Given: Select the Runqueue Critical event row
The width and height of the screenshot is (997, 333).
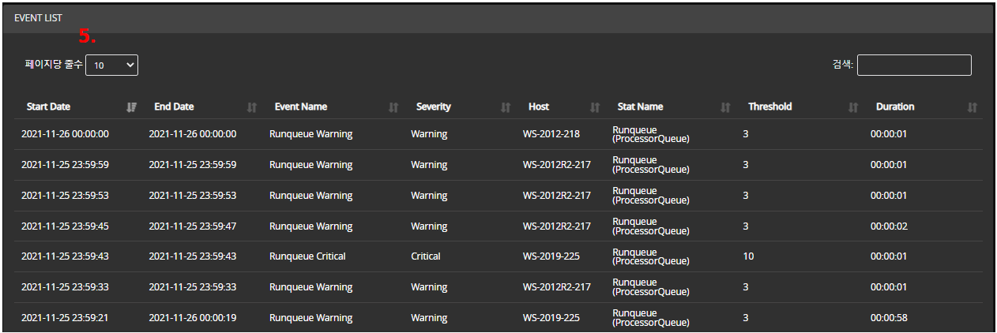Looking at the screenshot, I should click(307, 256).
